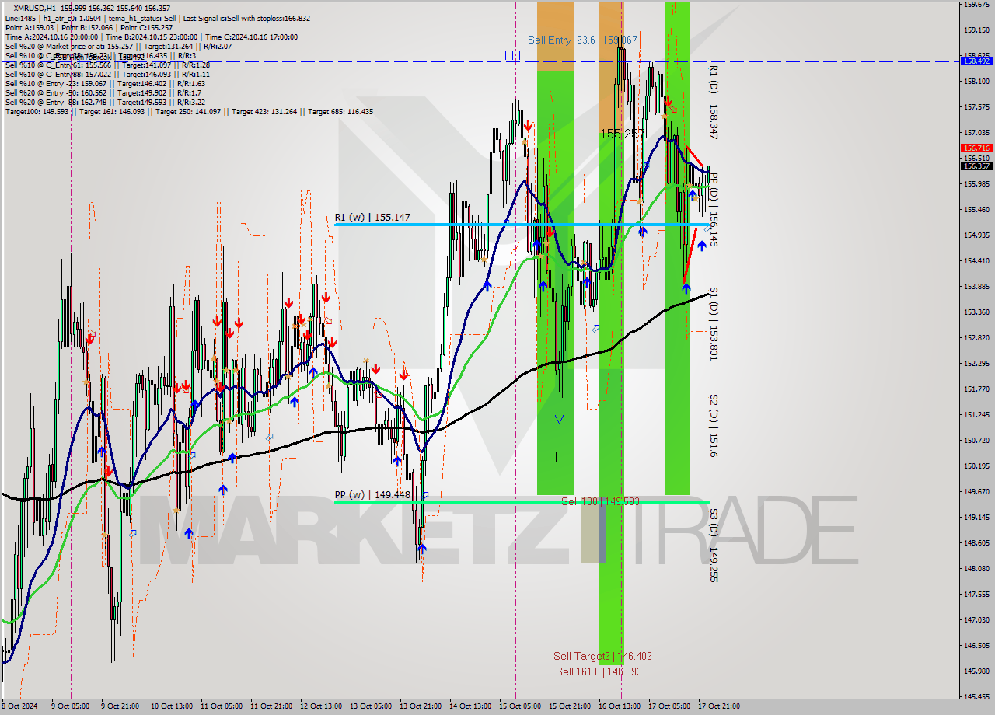Image resolution: width=995 pixels, height=715 pixels.
Task: Click the 158.492 price tag on axis
Action: pos(976,61)
